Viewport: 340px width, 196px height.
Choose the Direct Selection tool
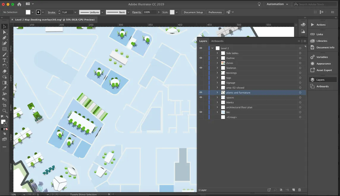[x=4, y=32]
